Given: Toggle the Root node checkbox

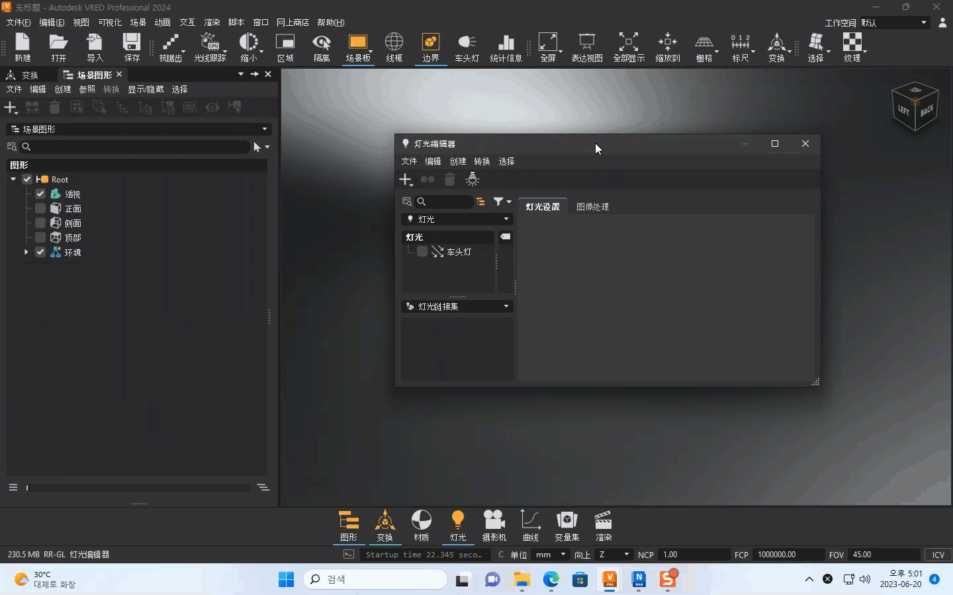Looking at the screenshot, I should pyautogui.click(x=27, y=179).
